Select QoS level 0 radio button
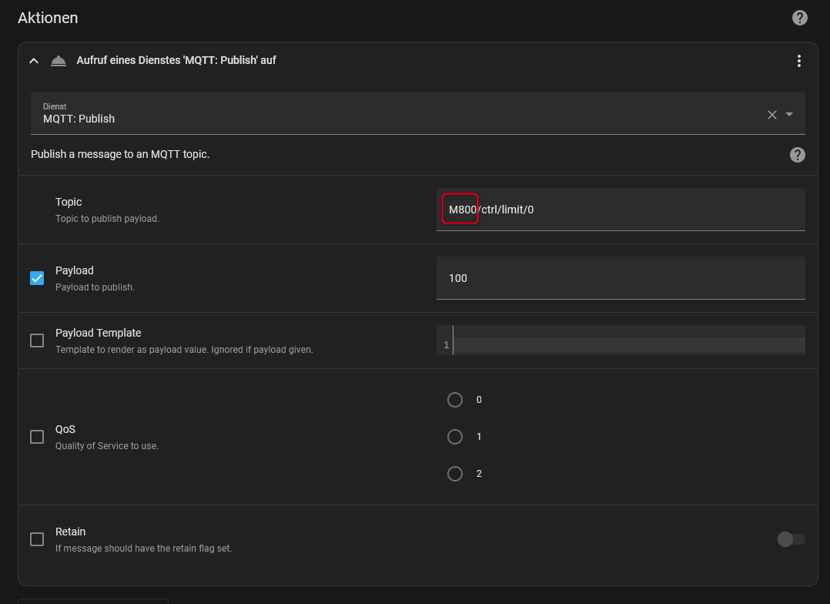Image resolution: width=830 pixels, height=604 pixels. pyautogui.click(x=454, y=399)
